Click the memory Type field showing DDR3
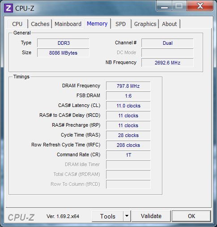The height and width of the screenshot is (227, 217). coord(63,43)
